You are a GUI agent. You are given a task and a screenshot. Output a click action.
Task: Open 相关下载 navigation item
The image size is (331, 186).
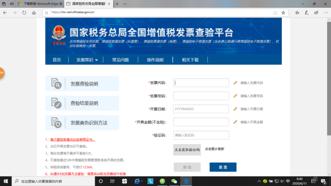tap(190, 60)
